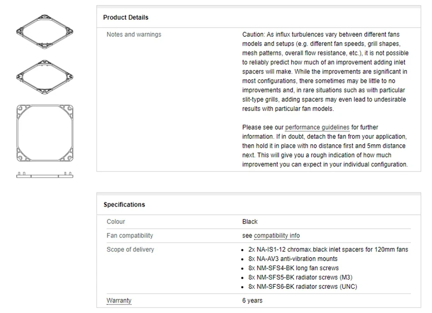Click the NA-IS1-12 chromax.black inlet spacers item
Image resolution: width=432 pixels, height=313 pixels.
(328, 249)
